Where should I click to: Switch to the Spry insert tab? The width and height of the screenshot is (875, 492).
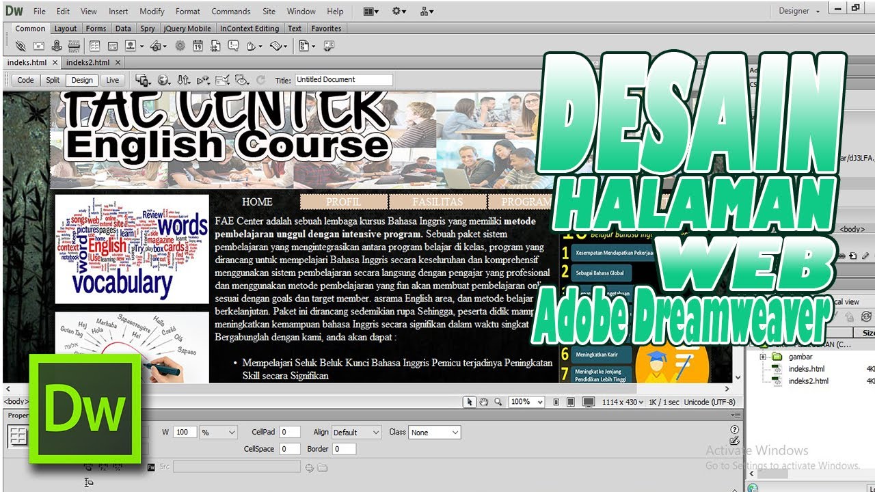pyautogui.click(x=147, y=29)
